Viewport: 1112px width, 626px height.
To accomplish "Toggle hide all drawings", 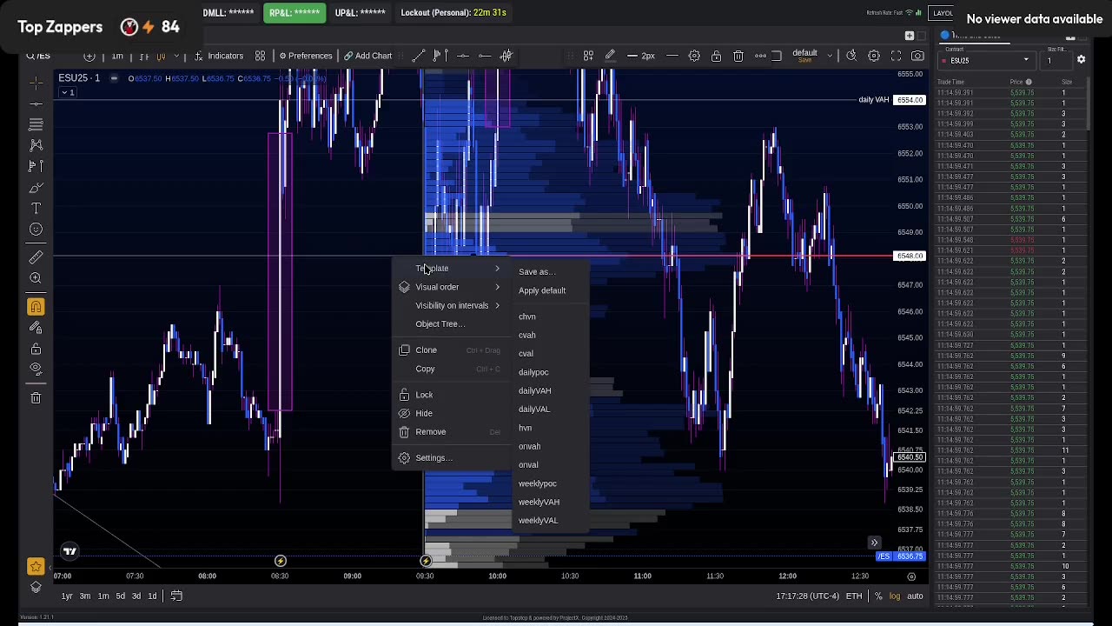I will 36,370.
